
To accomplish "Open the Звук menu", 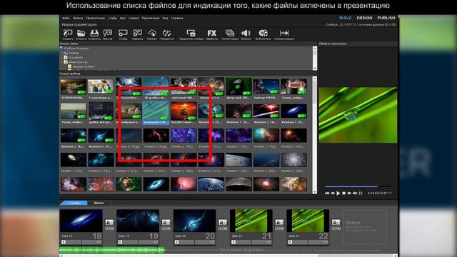I will coord(123,18).
